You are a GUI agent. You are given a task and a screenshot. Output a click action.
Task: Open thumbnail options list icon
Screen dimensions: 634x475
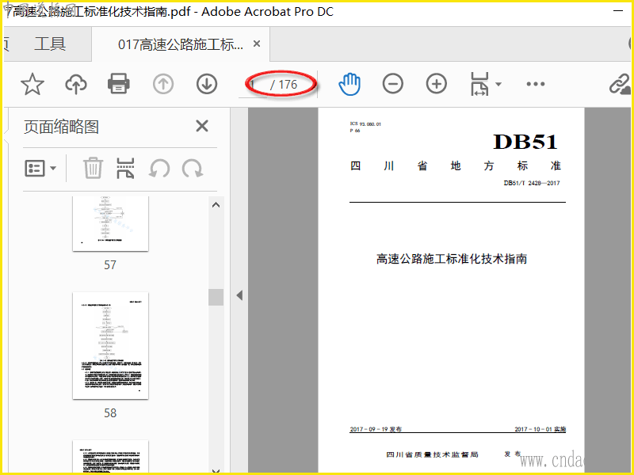point(35,168)
